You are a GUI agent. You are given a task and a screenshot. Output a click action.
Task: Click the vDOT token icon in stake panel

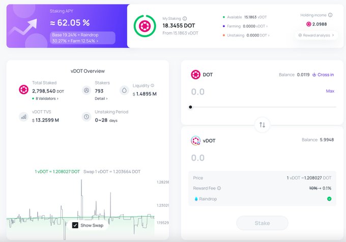195,141
